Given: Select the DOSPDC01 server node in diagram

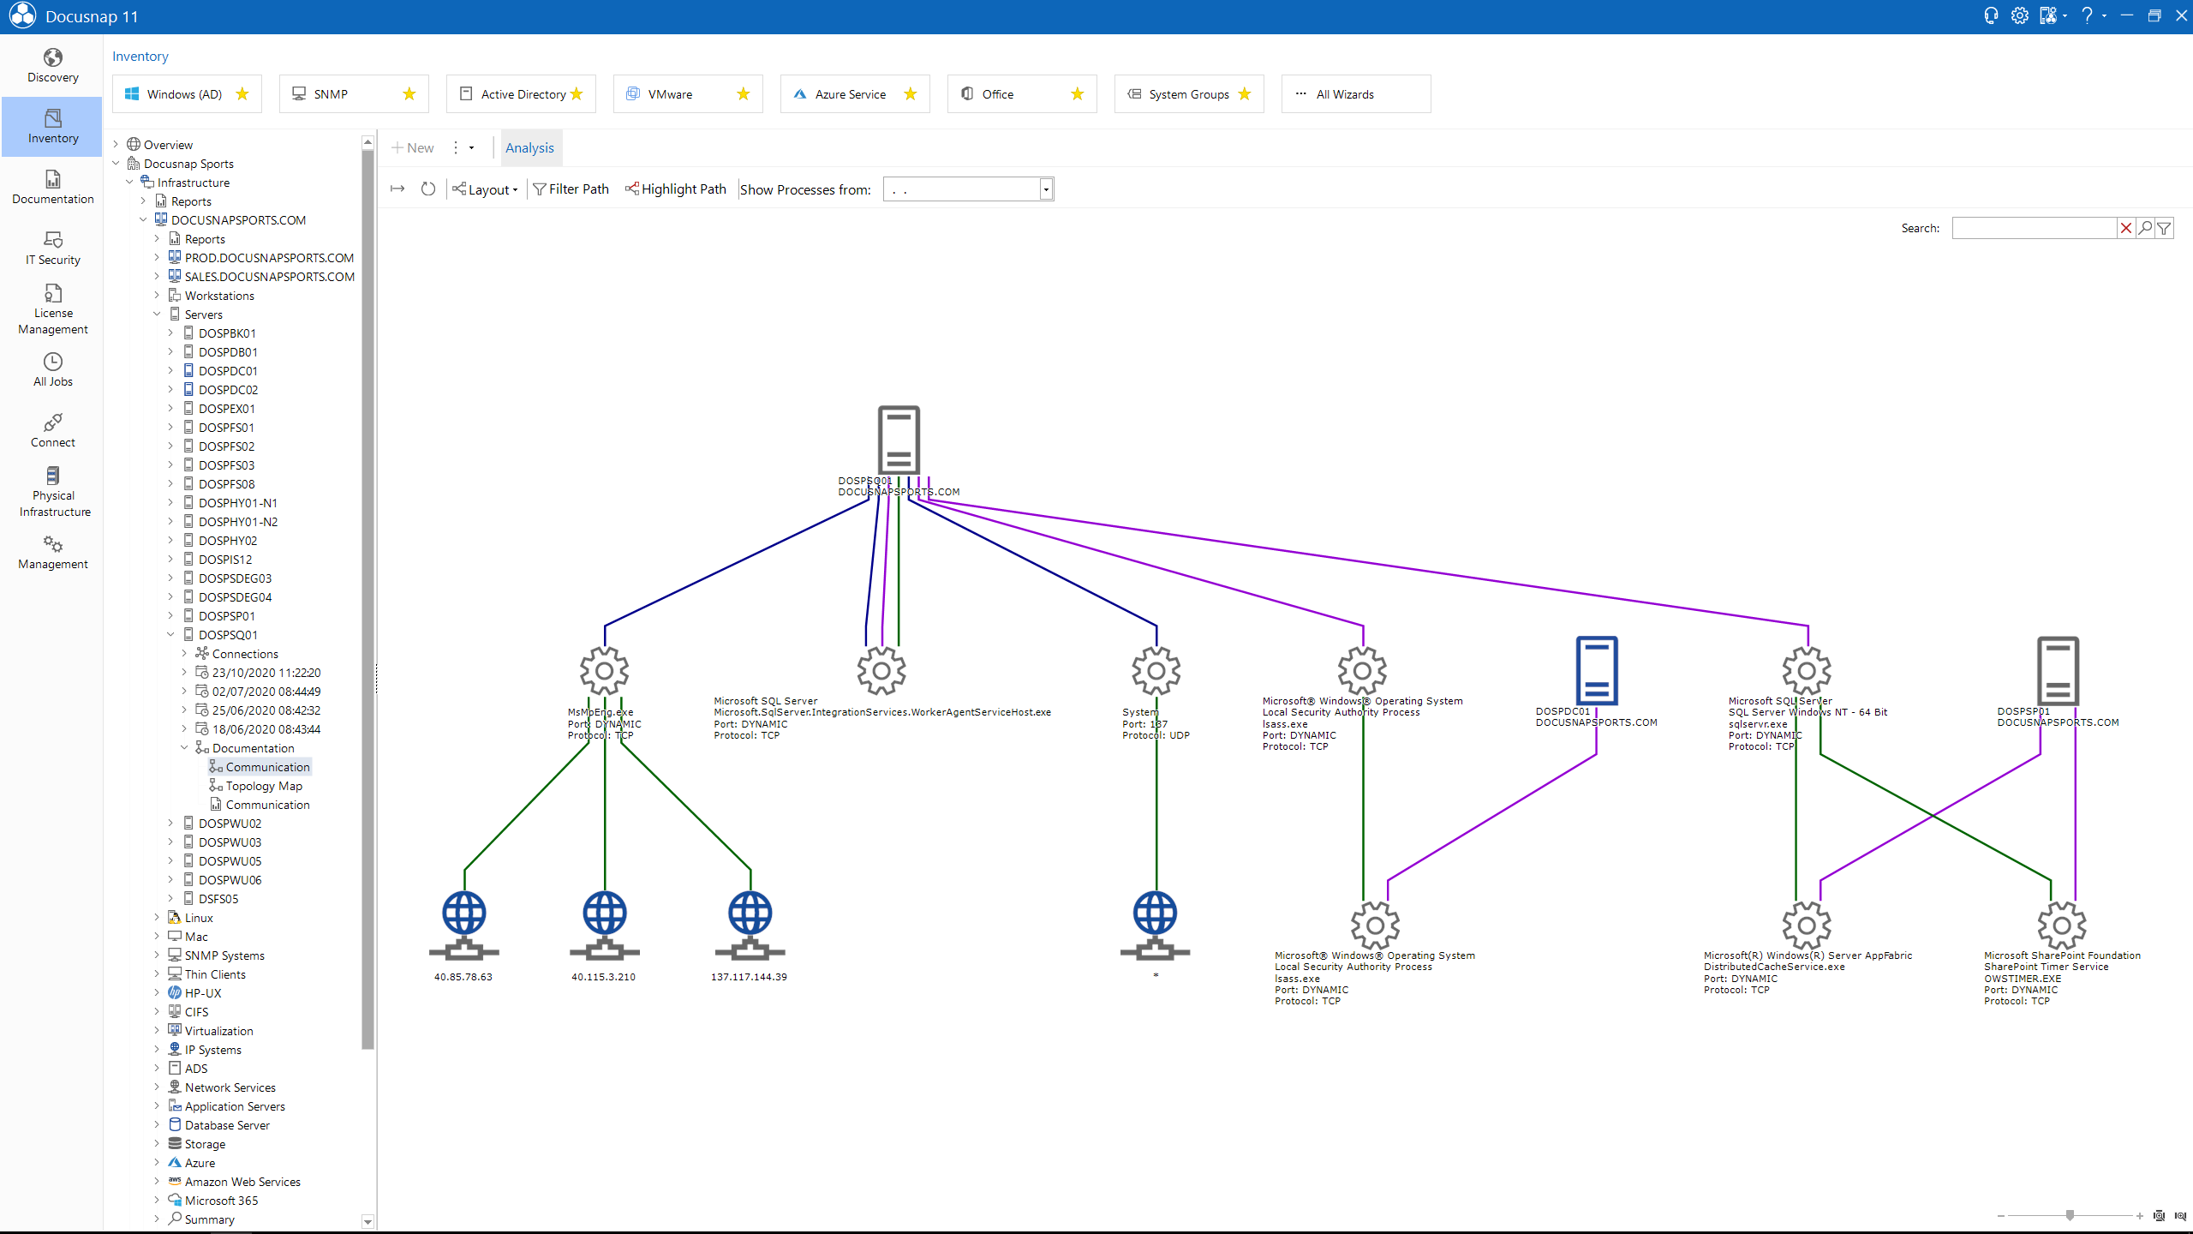Looking at the screenshot, I should click(x=1597, y=671).
